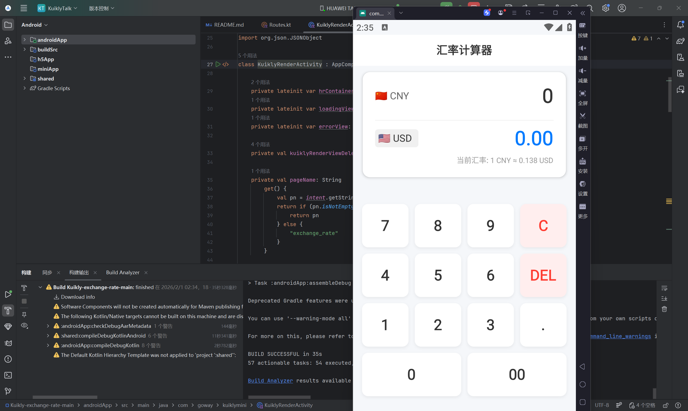The height and width of the screenshot is (411, 688).
Task: Open the Git version control tool icon
Action: pos(8,391)
